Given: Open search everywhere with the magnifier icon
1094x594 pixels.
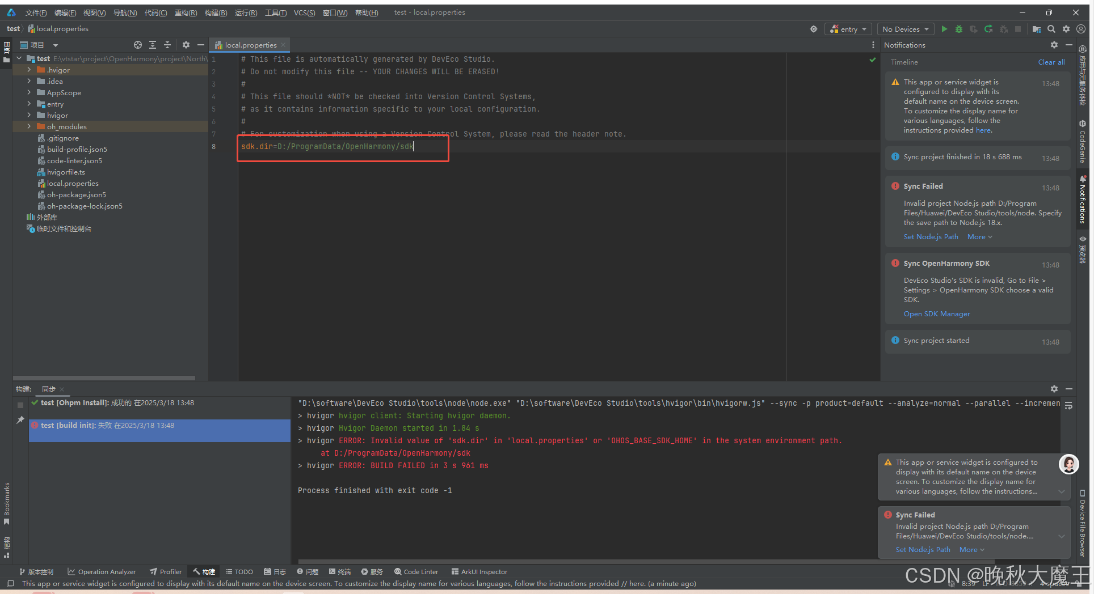Looking at the screenshot, I should coord(1051,29).
